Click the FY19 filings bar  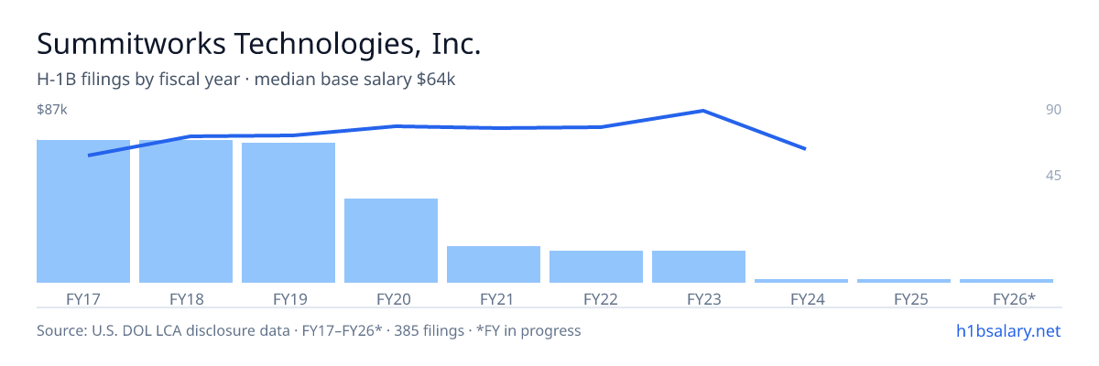(288, 213)
